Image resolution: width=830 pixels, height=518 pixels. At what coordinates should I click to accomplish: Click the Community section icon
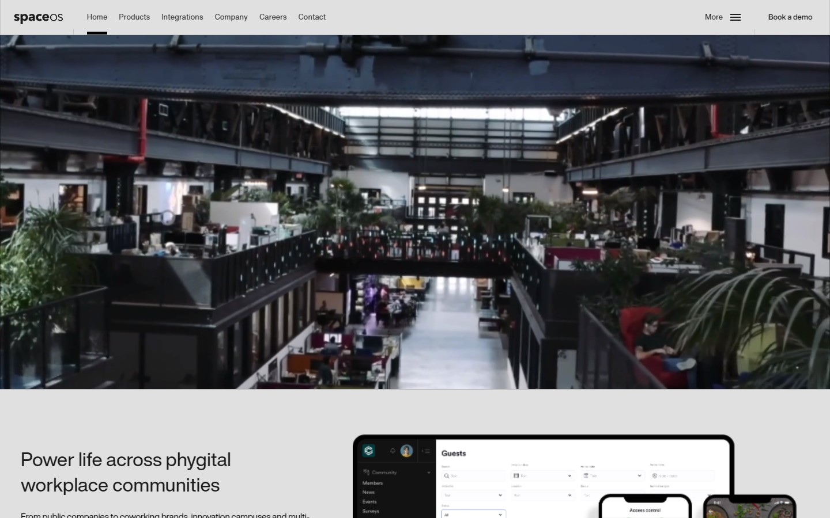367,473
